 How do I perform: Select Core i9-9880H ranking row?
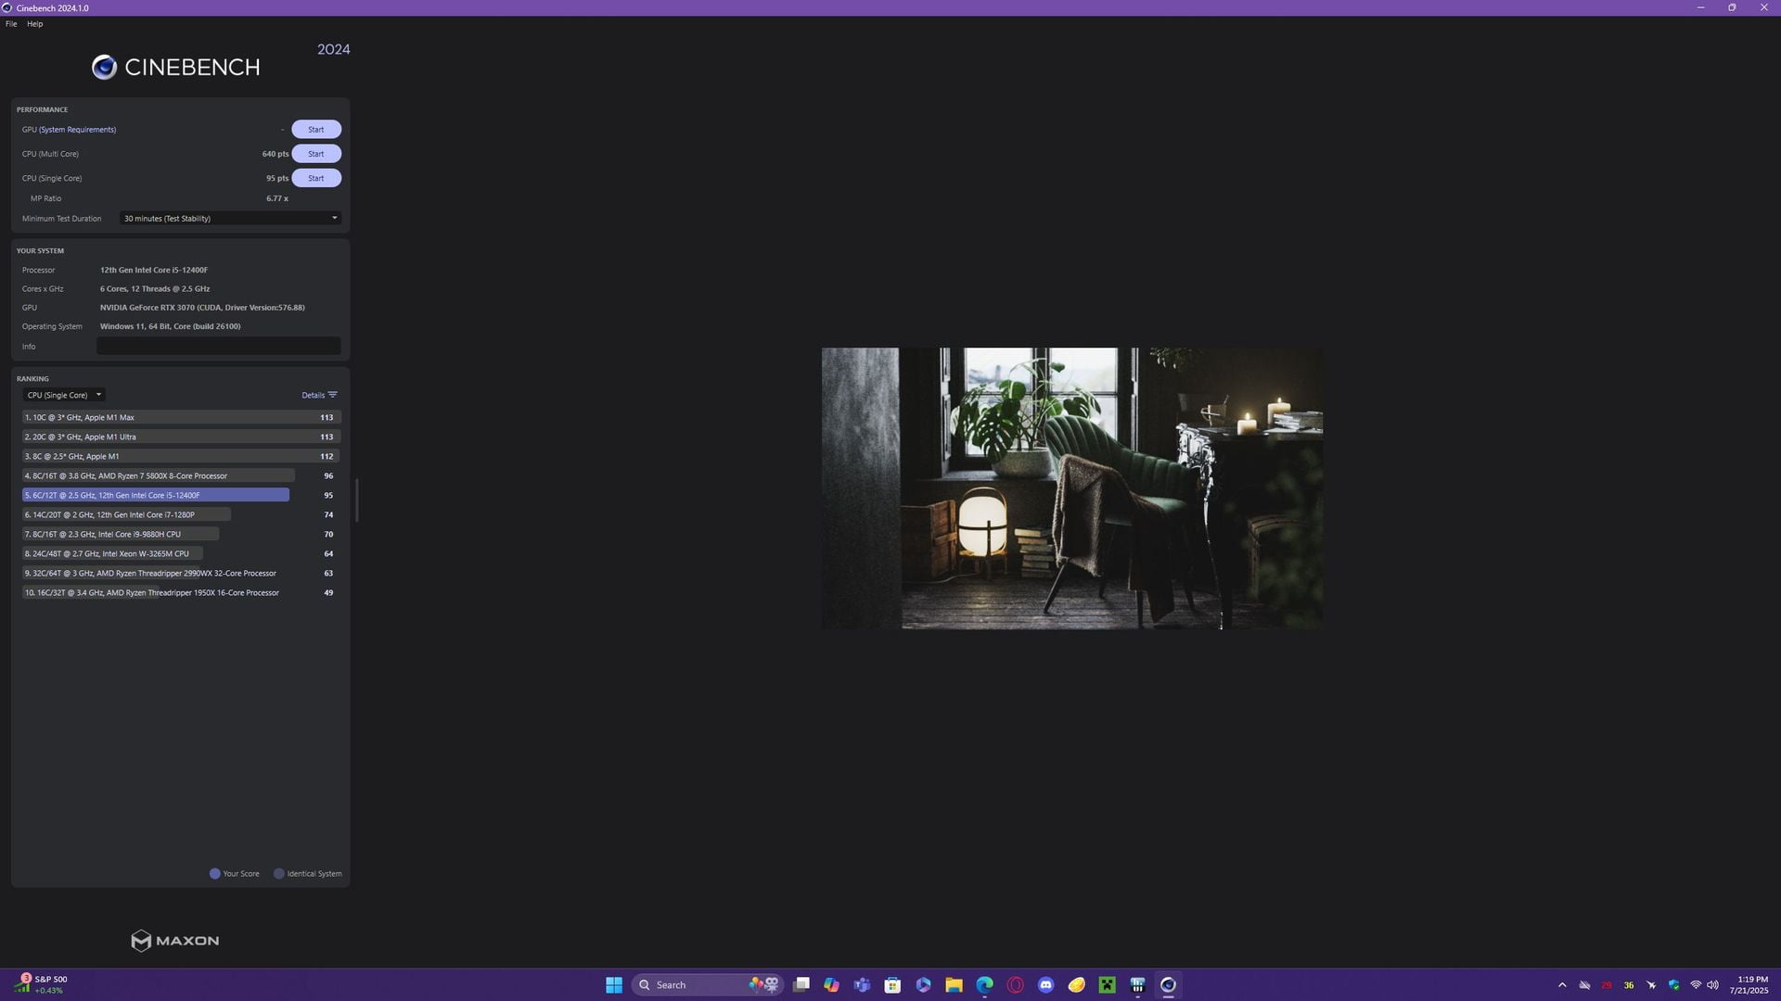[181, 534]
